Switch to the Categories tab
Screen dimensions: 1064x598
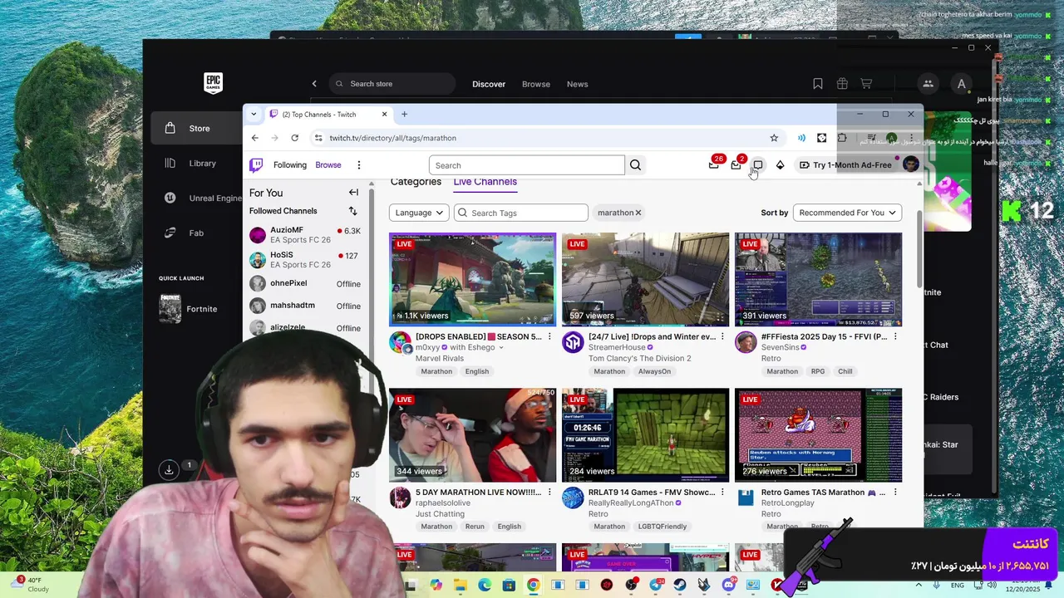pyautogui.click(x=416, y=182)
